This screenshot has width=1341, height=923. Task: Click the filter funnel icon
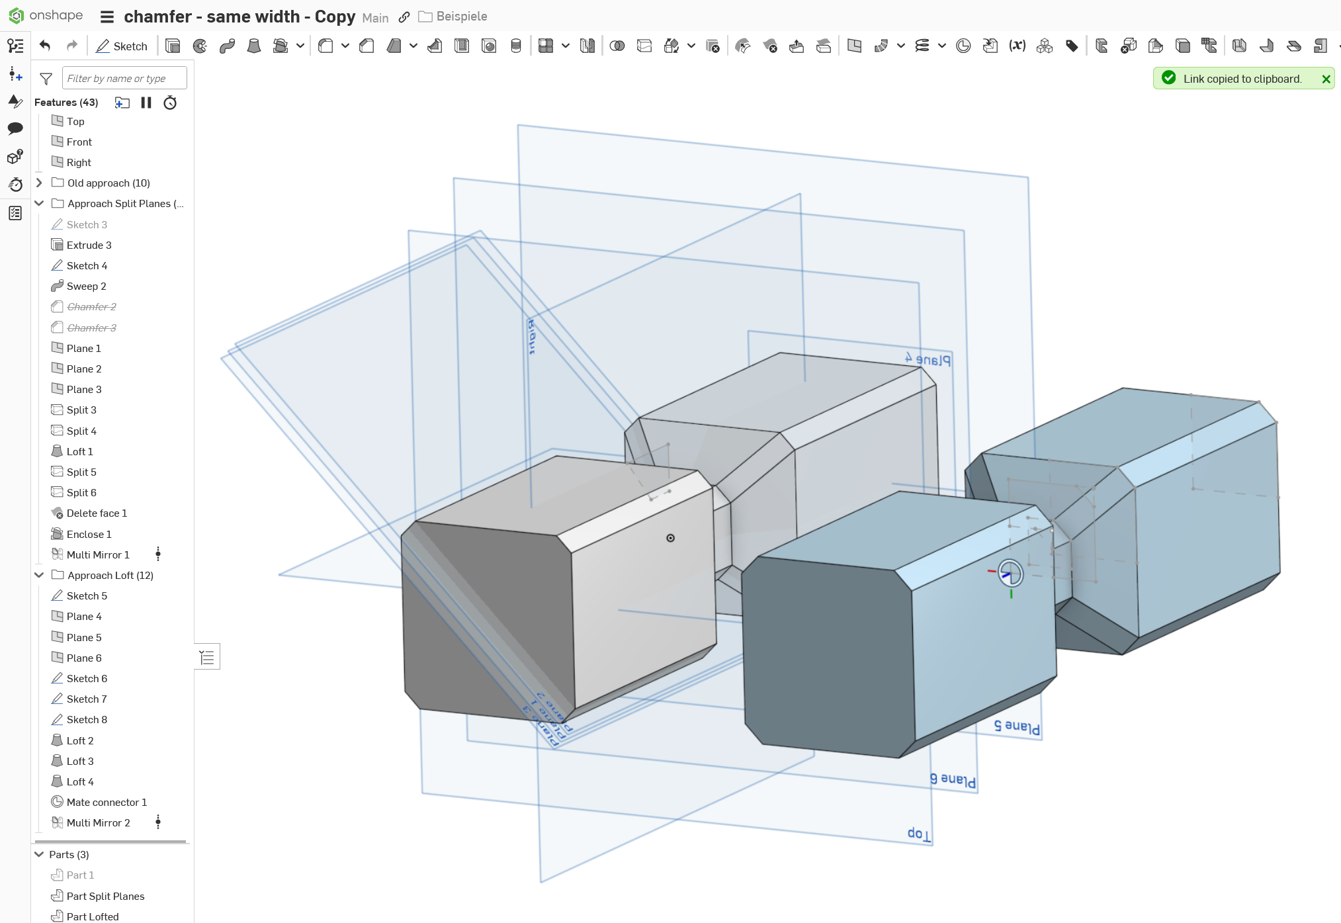[46, 79]
